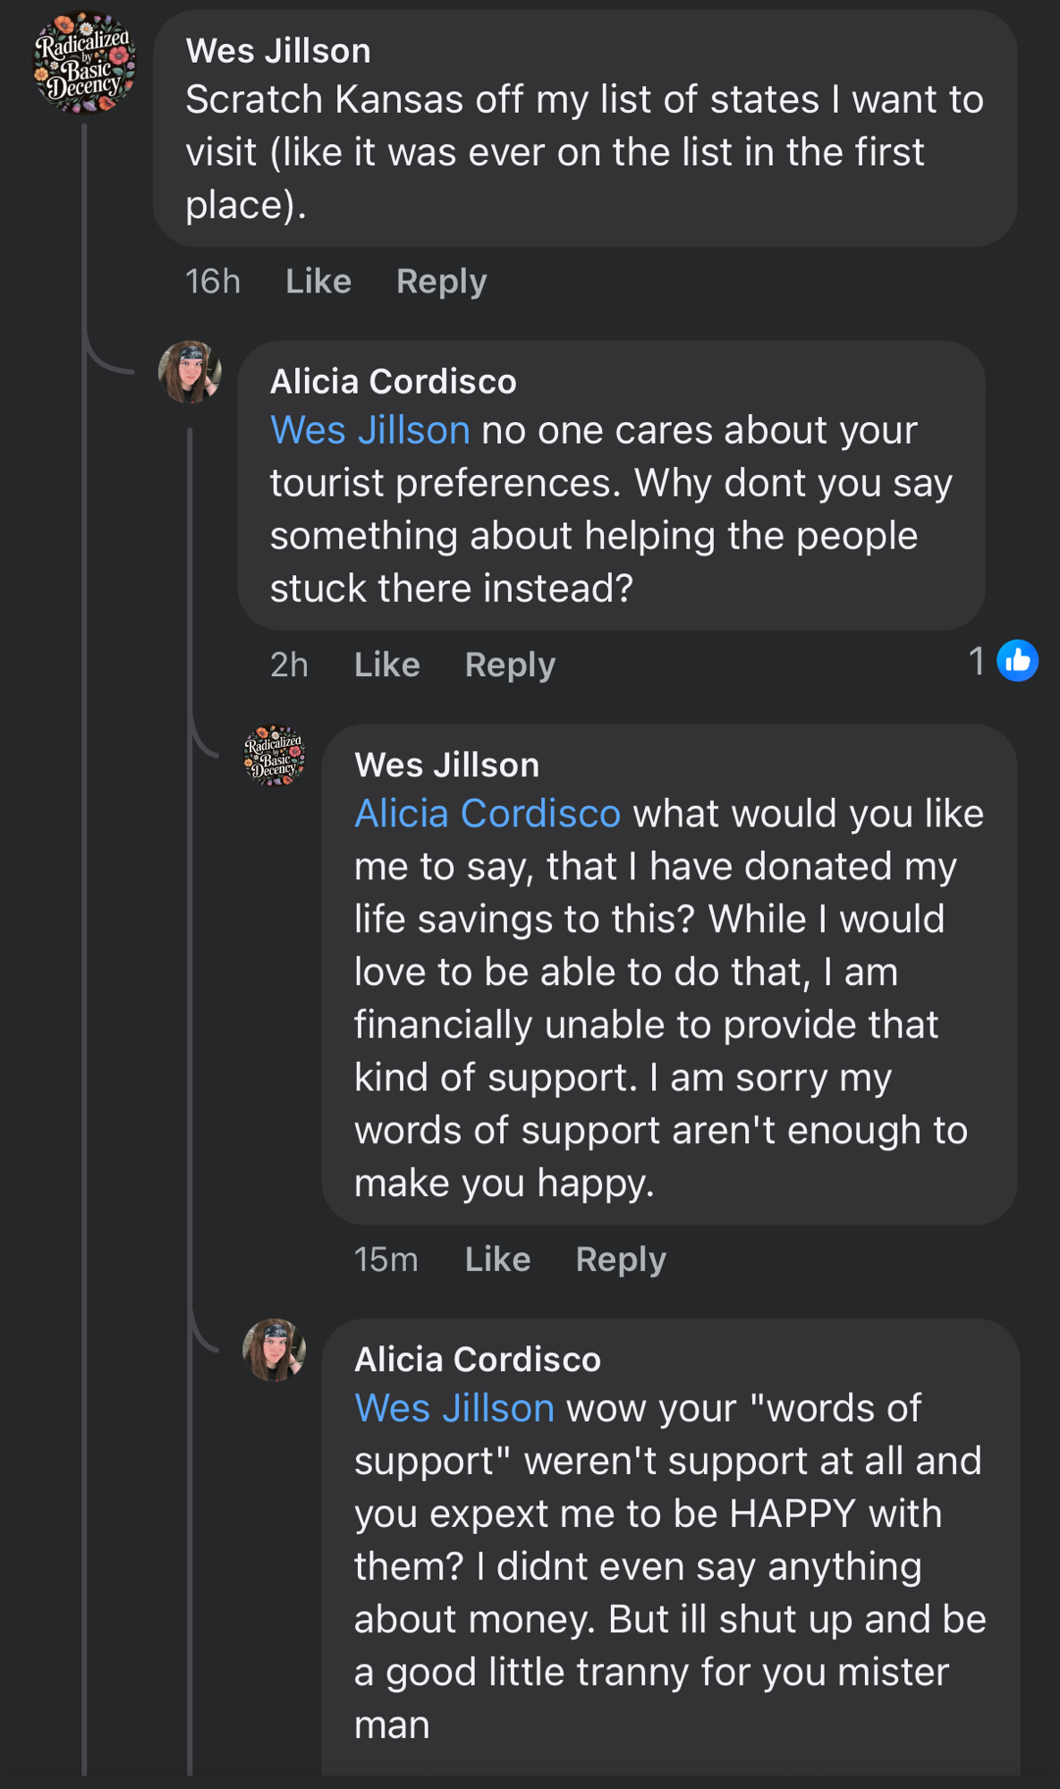Tap the 2h timestamp on Alicia's reply
Image resolution: width=1060 pixels, height=1789 pixels.
[x=289, y=665]
